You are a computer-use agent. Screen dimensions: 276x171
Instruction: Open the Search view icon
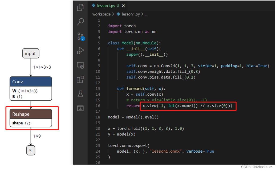click(80, 22)
